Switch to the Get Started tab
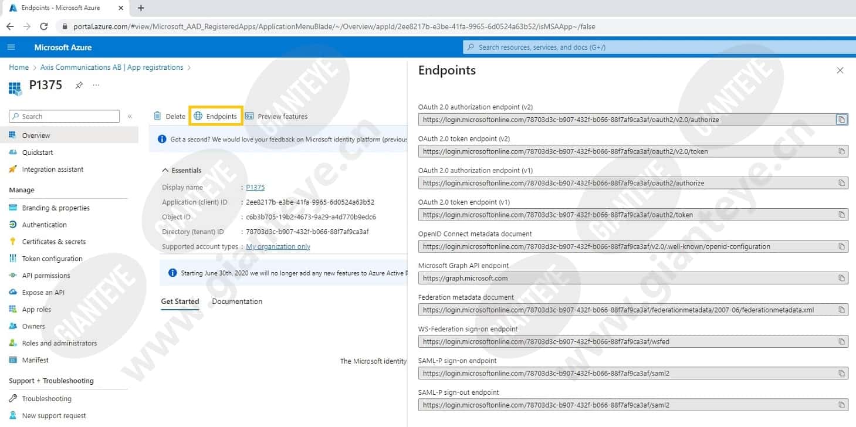856x427 pixels. click(x=180, y=301)
